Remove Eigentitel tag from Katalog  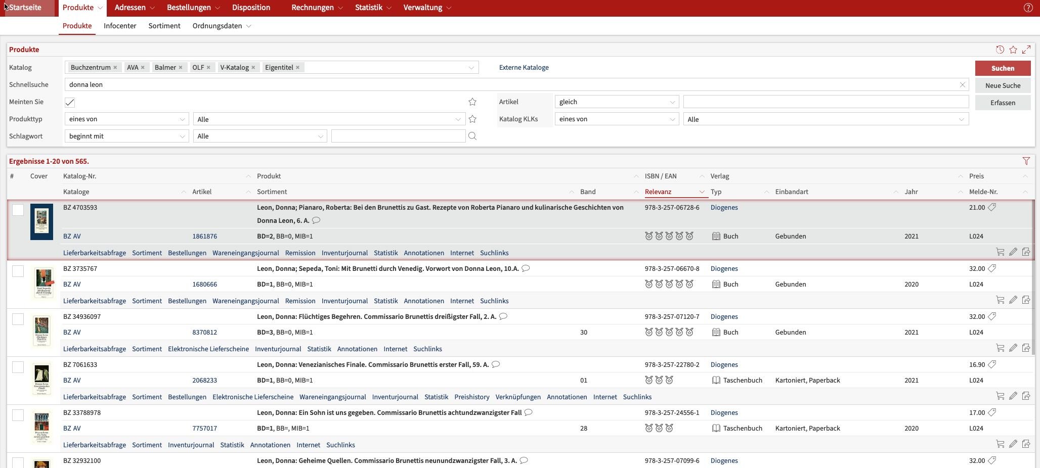point(298,67)
